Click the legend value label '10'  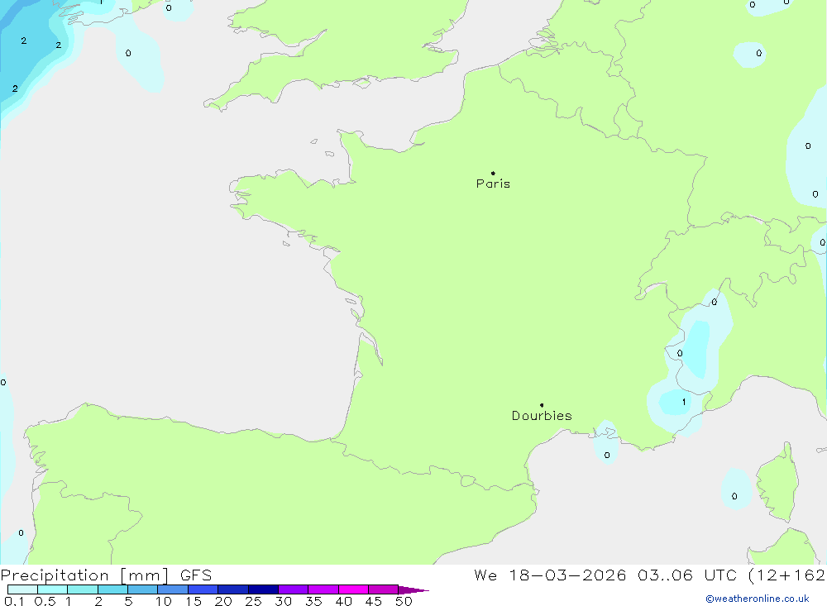pyautogui.click(x=164, y=601)
